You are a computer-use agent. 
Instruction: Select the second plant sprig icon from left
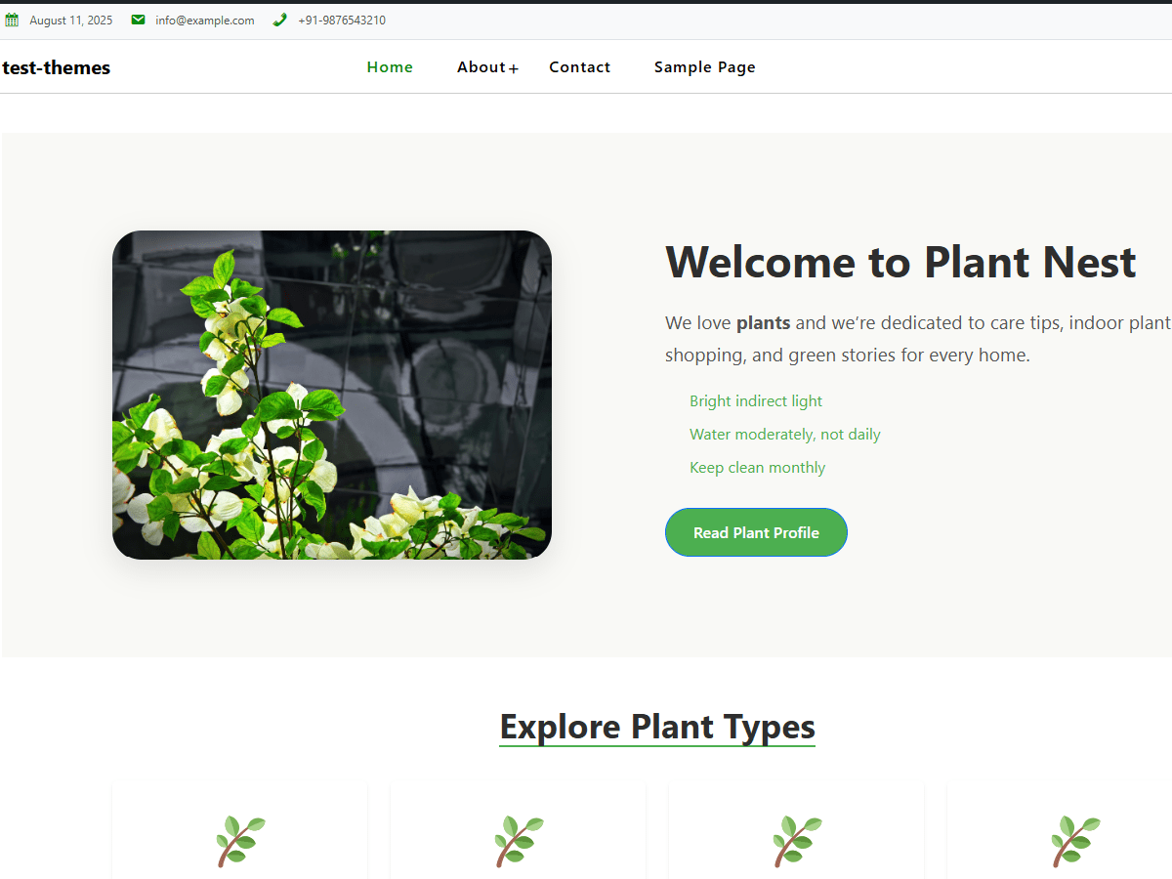point(519,841)
